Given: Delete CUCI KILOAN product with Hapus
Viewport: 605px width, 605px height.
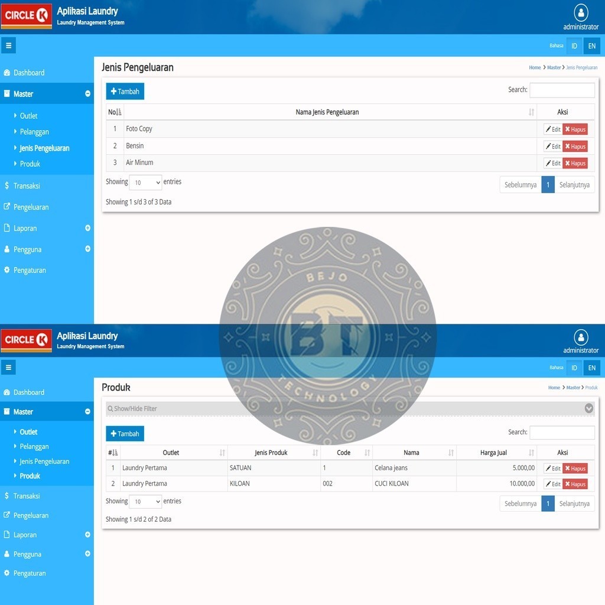Looking at the screenshot, I should tap(575, 484).
